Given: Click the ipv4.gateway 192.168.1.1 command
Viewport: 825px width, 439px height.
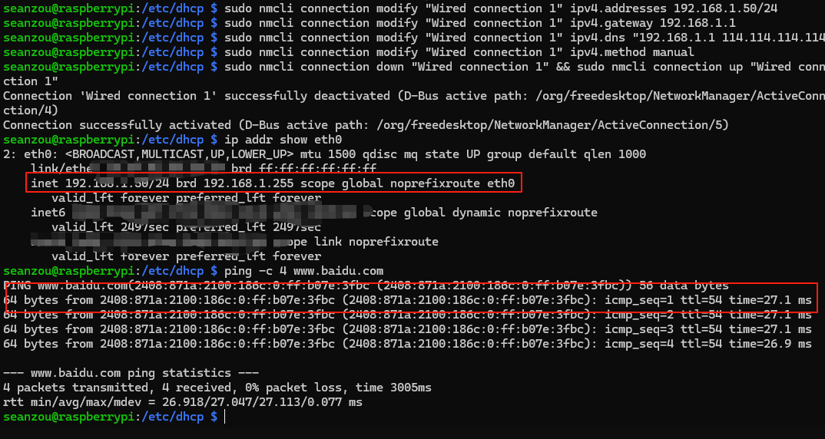Looking at the screenshot, I should click(369, 23).
